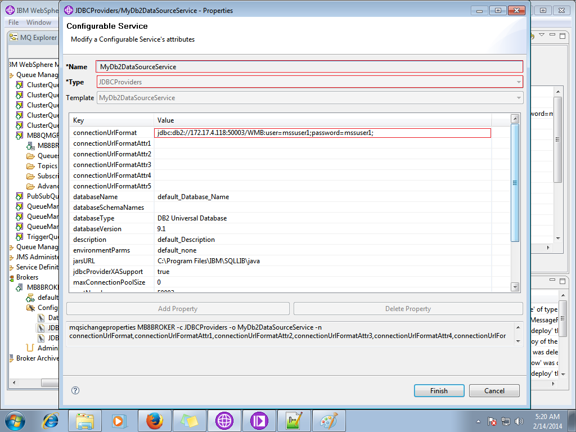Open the Window menu in main window

(39, 22)
